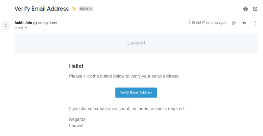Click the Laravel header in the email
The width and height of the screenshot is (263, 136).
(x=136, y=43)
